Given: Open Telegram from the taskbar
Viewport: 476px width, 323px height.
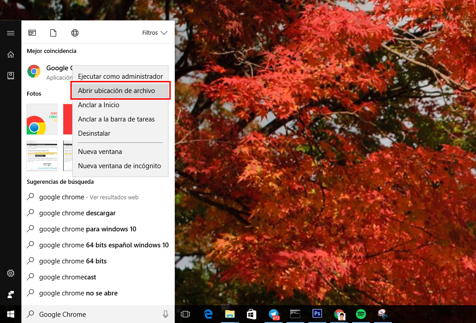Looking at the screenshot, I should click(x=274, y=314).
